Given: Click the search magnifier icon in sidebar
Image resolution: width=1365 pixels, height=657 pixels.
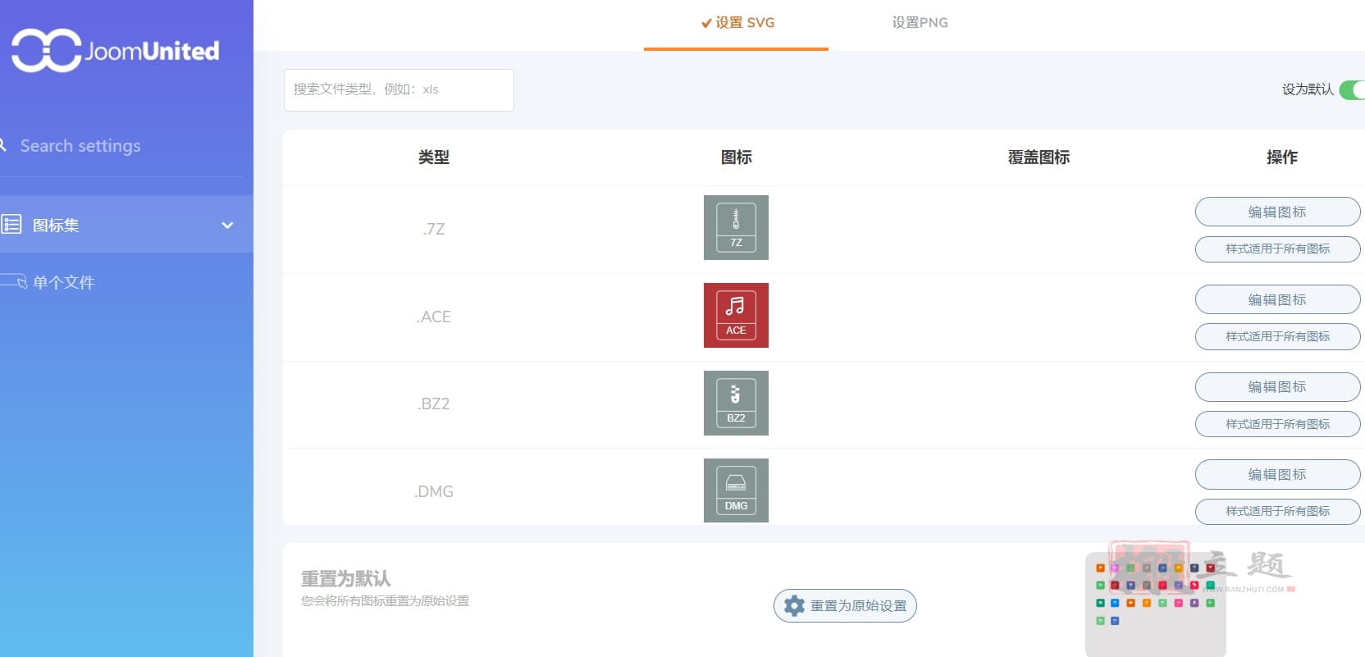Looking at the screenshot, I should point(3,145).
